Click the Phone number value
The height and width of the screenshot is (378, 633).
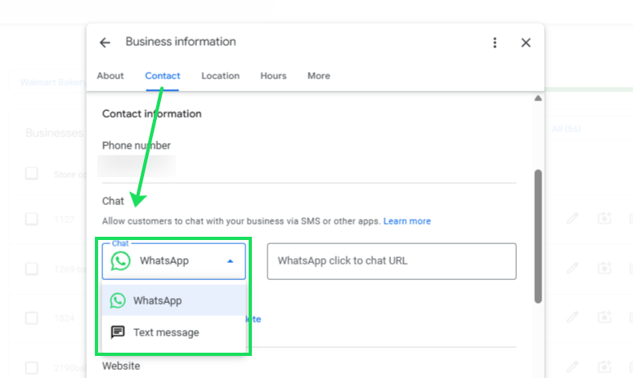point(137,166)
